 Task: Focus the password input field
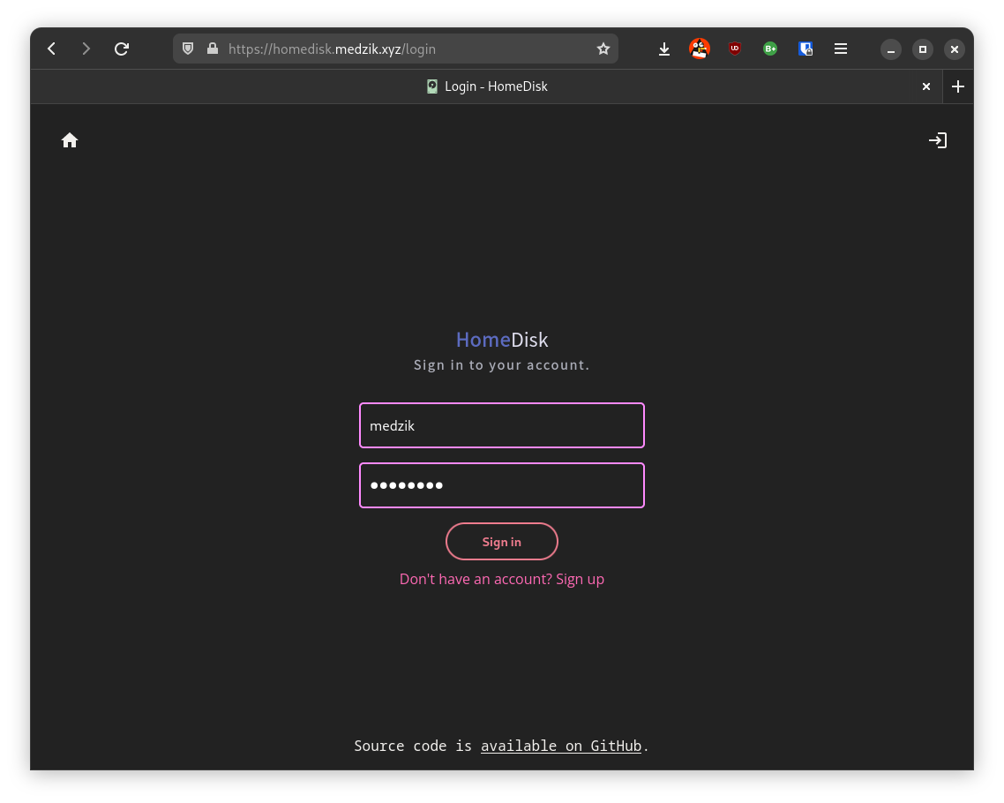pos(501,485)
